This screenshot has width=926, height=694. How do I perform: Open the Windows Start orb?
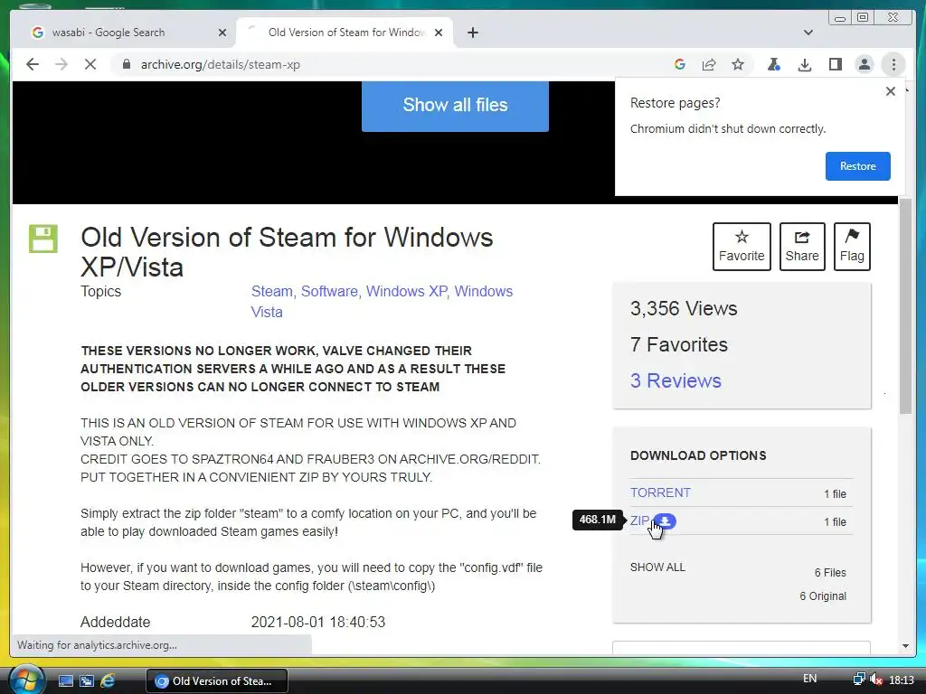[27, 679]
